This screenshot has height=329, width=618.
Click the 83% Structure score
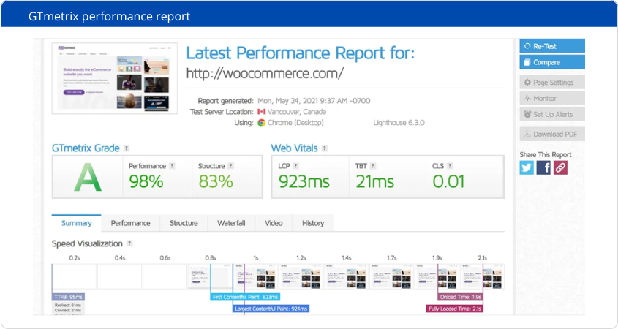coord(216,181)
